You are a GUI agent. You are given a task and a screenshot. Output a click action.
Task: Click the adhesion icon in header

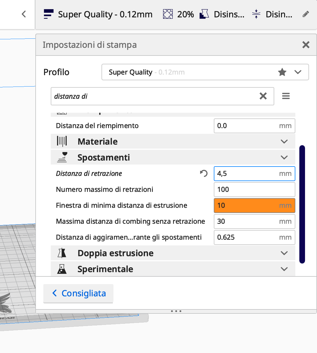point(256,14)
